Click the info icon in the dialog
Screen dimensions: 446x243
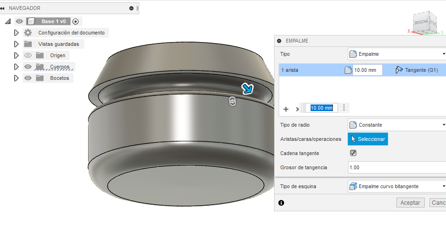point(281,203)
